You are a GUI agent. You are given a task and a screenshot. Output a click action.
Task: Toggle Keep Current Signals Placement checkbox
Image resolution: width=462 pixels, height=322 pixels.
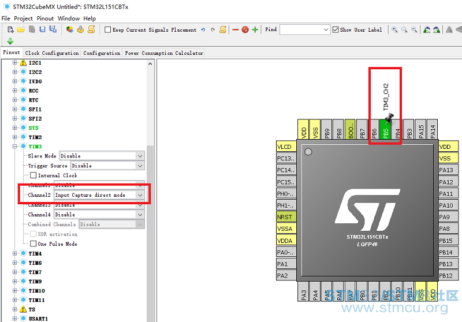(x=108, y=30)
